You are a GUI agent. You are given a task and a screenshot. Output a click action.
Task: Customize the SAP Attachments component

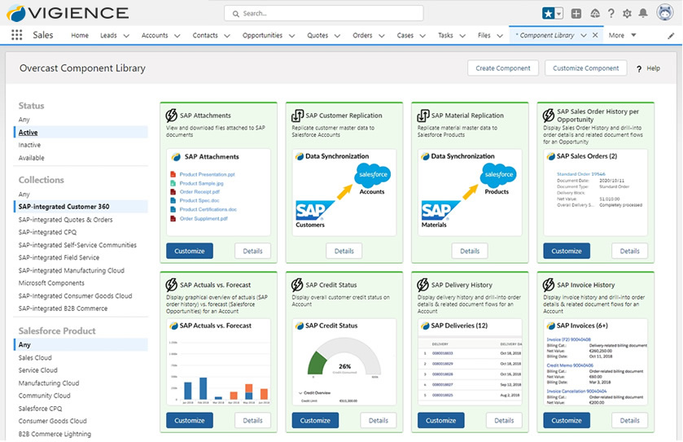190,251
